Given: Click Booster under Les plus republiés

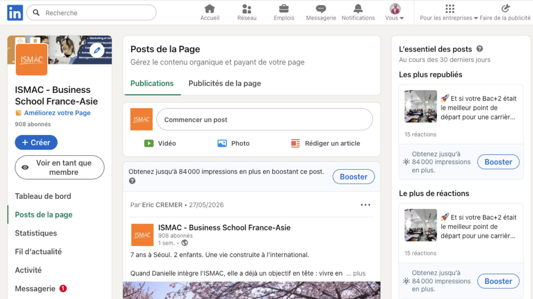Looking at the screenshot, I should [498, 162].
